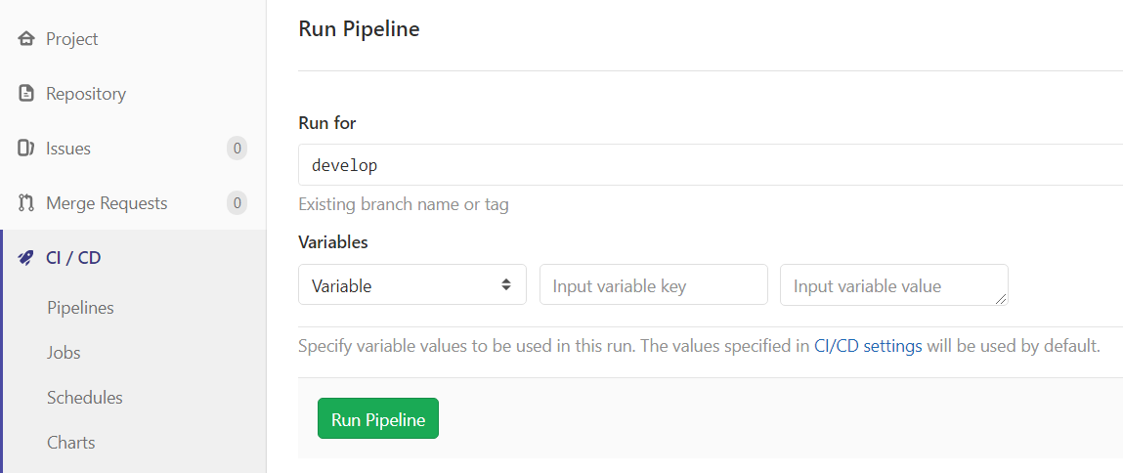1123x473 pixels.
Task: Click the Merge Requests count badge
Action: 237,203
